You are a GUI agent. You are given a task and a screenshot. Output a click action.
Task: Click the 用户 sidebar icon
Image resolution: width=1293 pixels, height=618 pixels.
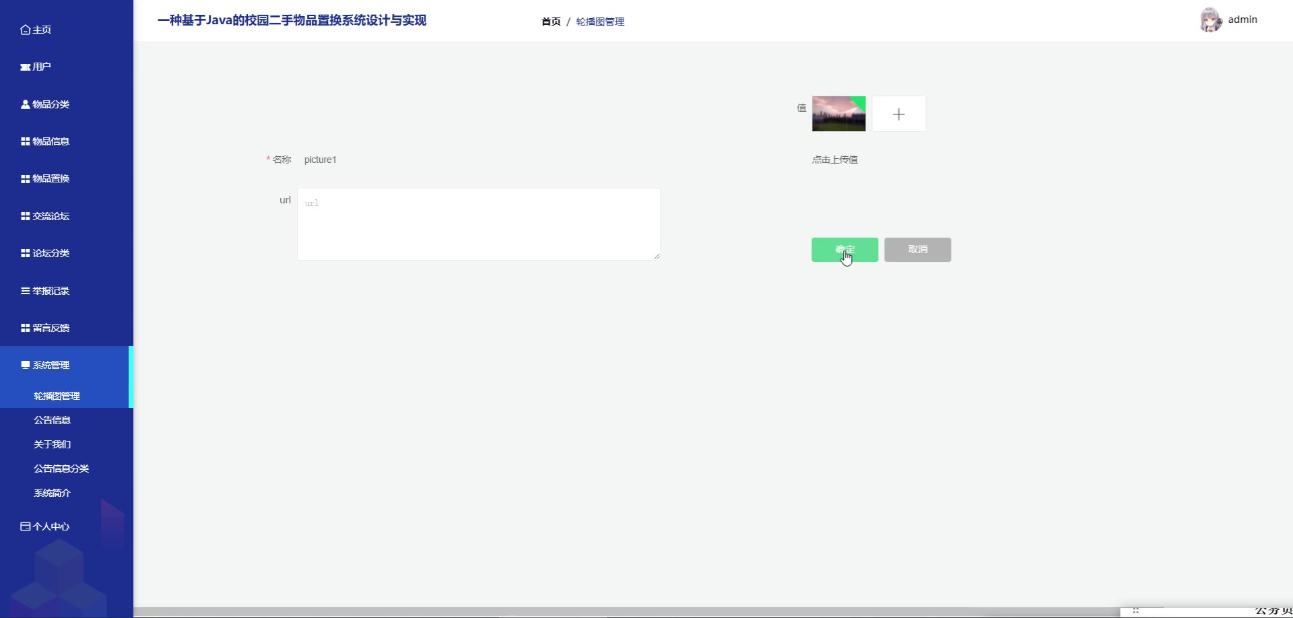tap(25, 67)
